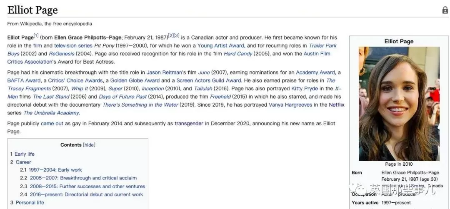Jump to Career section in Contents
The height and width of the screenshot is (209, 450).
pos(23,162)
